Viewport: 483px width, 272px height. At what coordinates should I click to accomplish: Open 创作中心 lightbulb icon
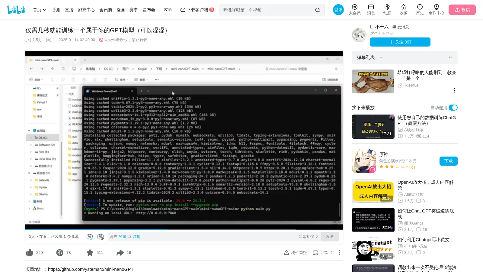pyautogui.click(x=437, y=10)
